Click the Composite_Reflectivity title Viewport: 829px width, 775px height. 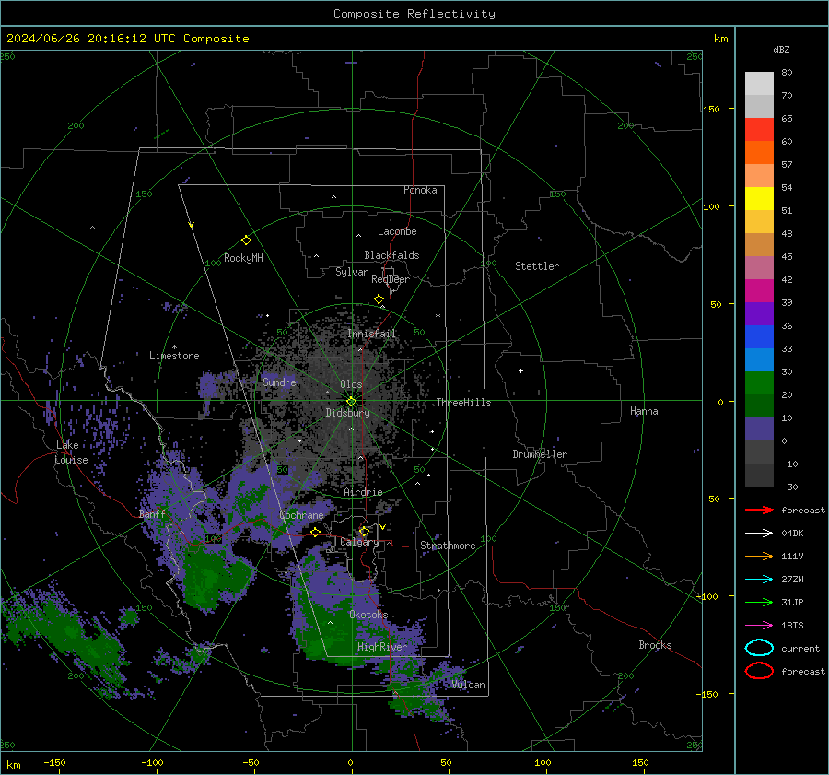pos(414,14)
